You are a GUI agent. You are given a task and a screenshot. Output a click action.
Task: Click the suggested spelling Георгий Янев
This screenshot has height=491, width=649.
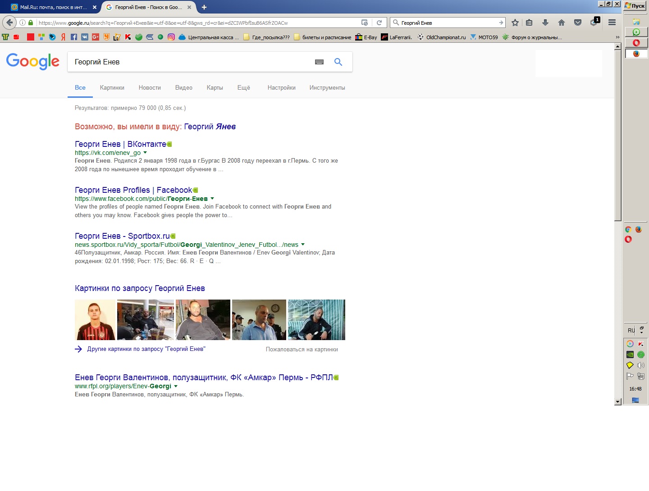pos(210,127)
